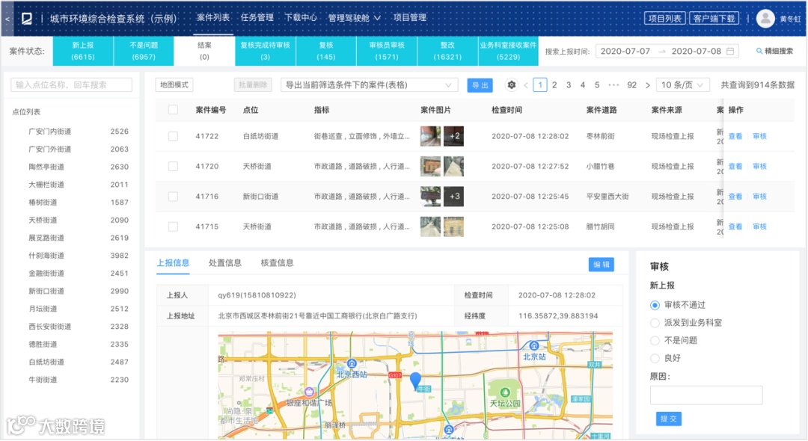
Task: Collapse sidebar using the left arrow icon
Action: tap(7, 19)
